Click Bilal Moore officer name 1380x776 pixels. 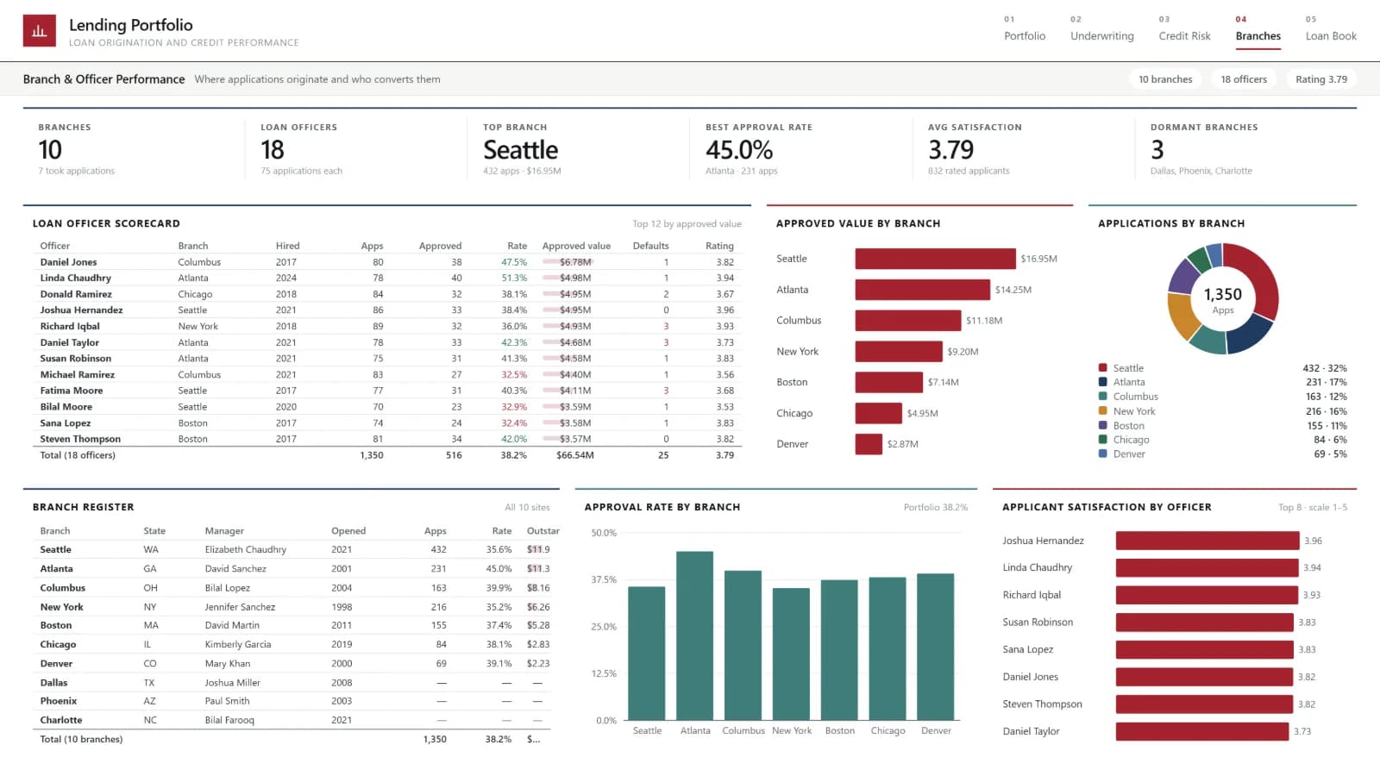[x=66, y=407]
